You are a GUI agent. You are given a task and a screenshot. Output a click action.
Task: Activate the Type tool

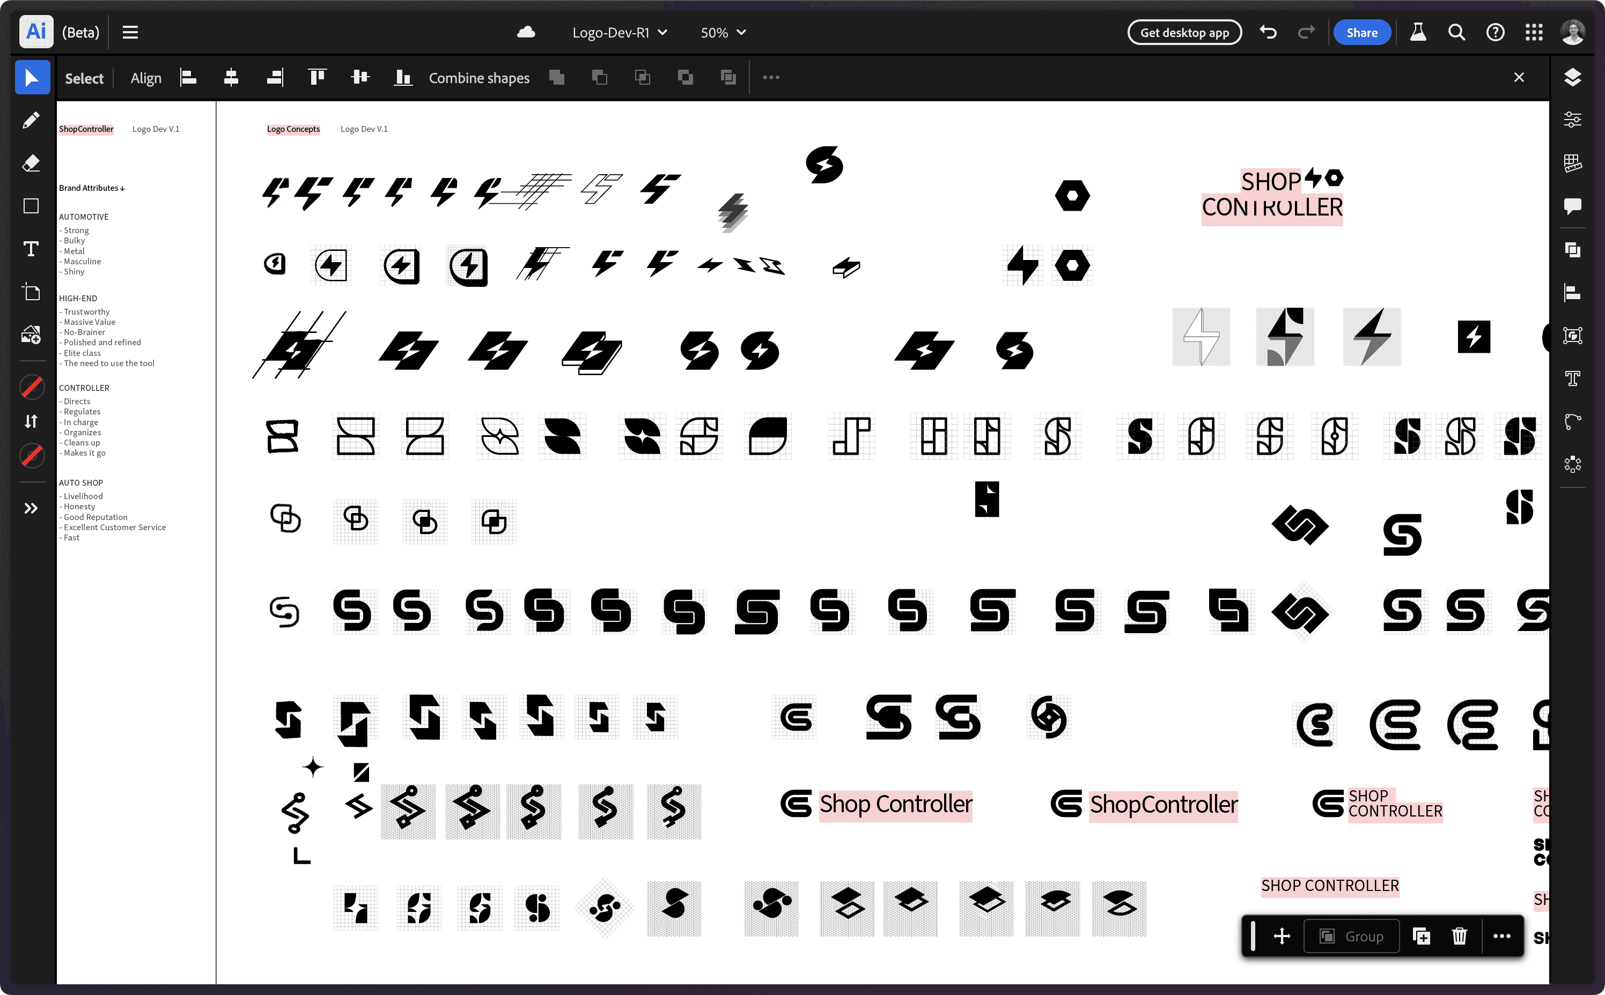point(31,249)
